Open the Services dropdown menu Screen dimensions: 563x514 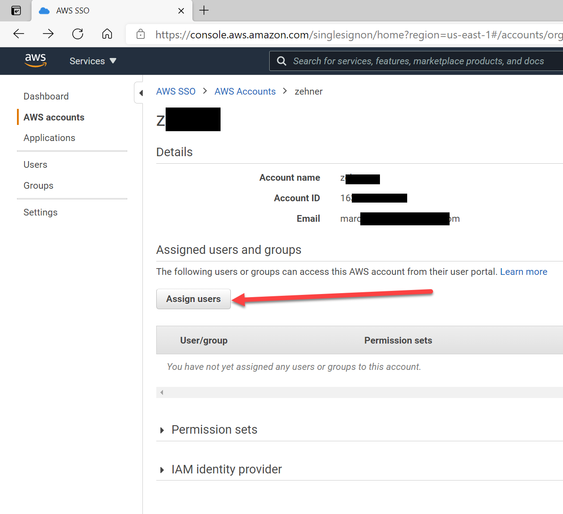(x=93, y=61)
